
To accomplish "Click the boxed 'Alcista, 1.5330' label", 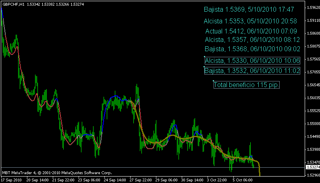I will coord(252,61).
